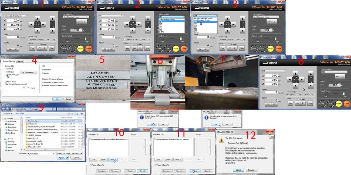Screen dimensions: 351x175
Task: Lower -Z arrow in VPanel showing Y 152.40
Action: click(x=52, y=31)
